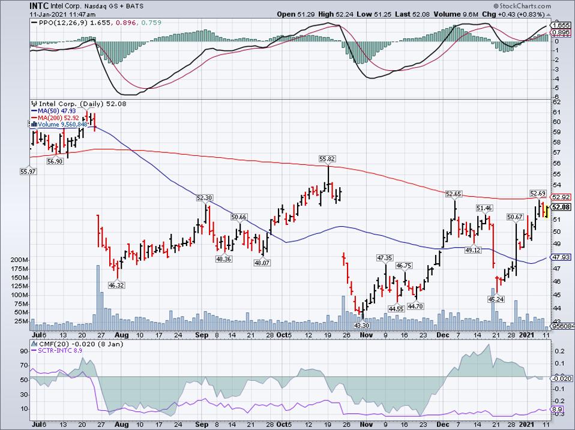Click the 1.655 PPO tag on right axis

pyautogui.click(x=561, y=25)
